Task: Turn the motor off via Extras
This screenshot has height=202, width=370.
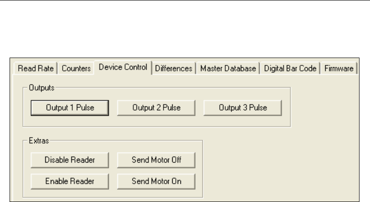Action: pos(156,160)
